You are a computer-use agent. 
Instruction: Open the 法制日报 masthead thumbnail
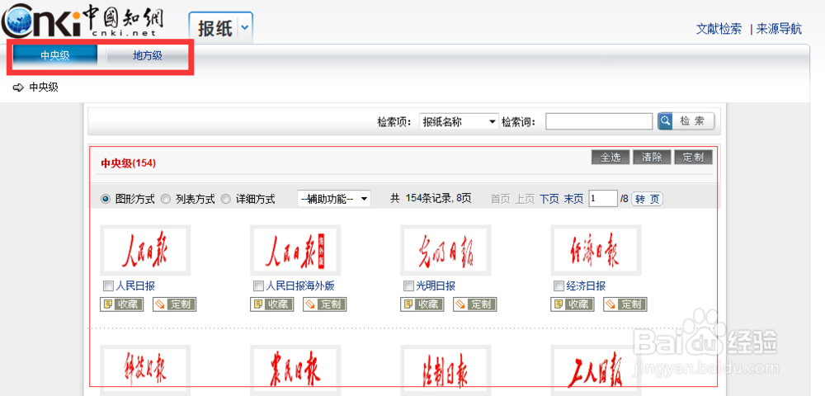(445, 370)
